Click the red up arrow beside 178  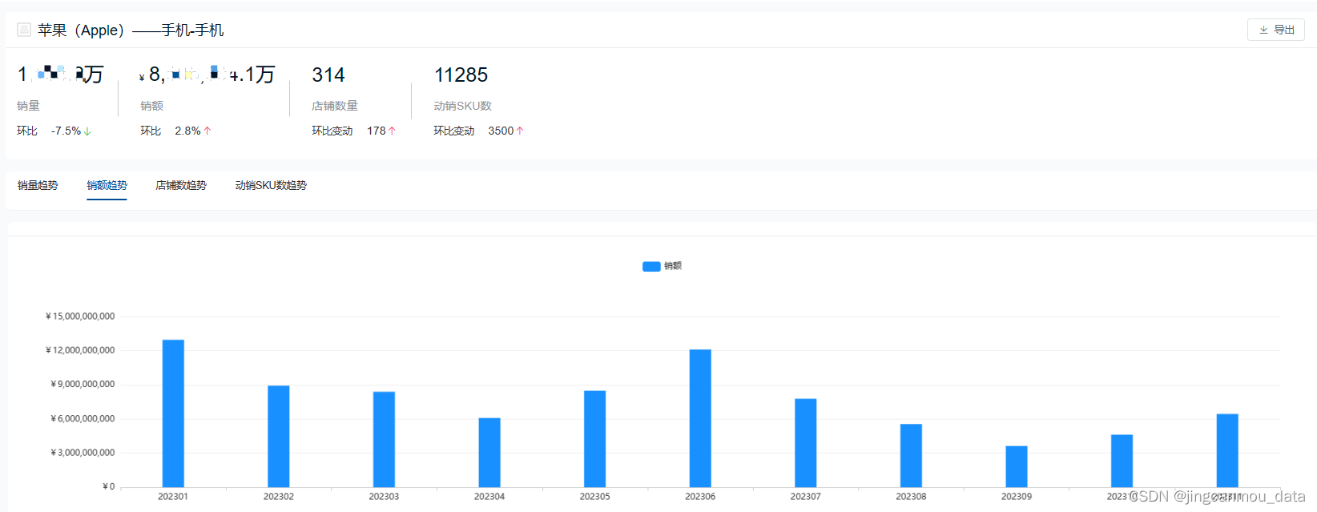coord(392,131)
